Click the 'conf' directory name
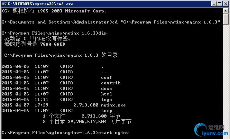Viewport: 230px width, 139px height. coord(107,77)
